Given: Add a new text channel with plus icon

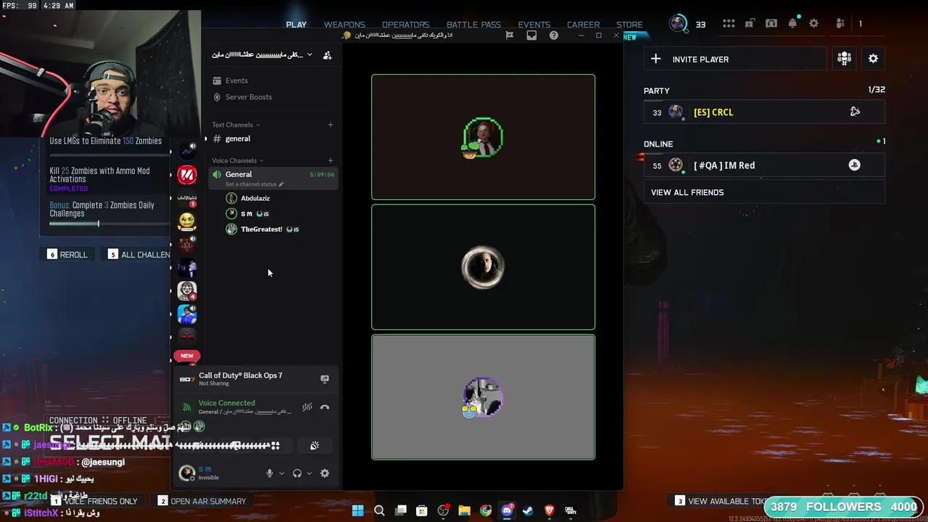Looking at the screenshot, I should click(x=331, y=125).
